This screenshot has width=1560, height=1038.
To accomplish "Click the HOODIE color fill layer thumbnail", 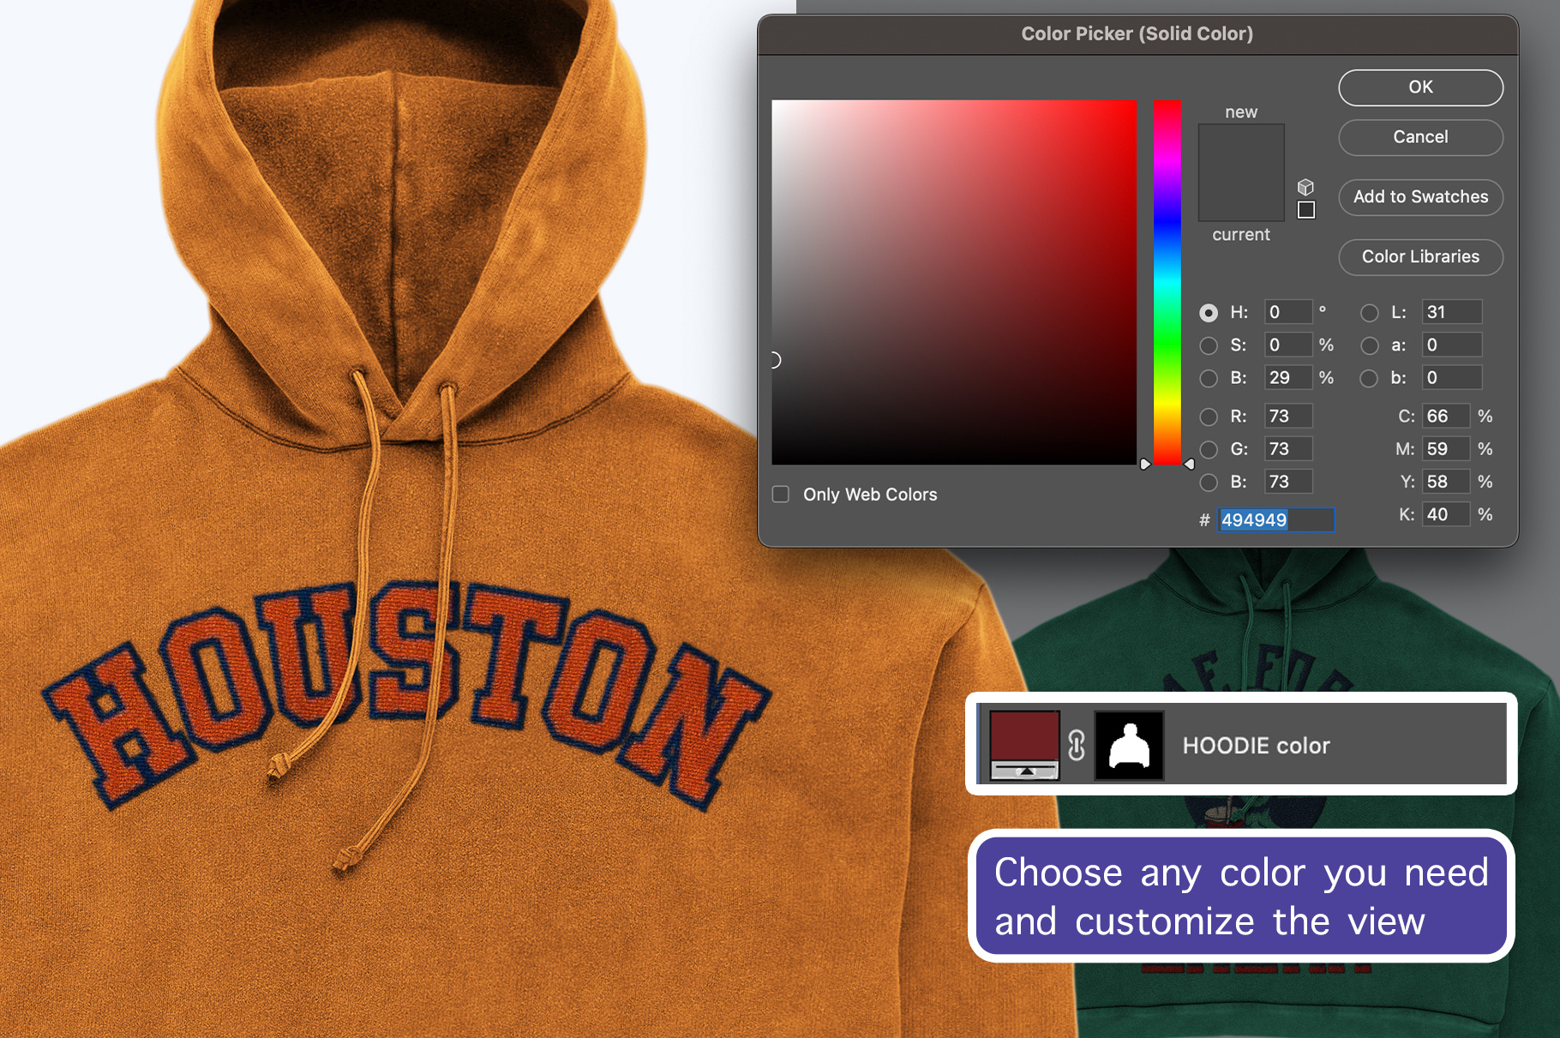I will (1025, 745).
